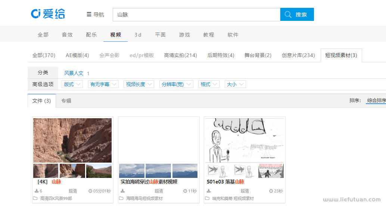This screenshot has height=207, width=386.
Task: Switch to the 全部 category tab
Action: [43, 35]
